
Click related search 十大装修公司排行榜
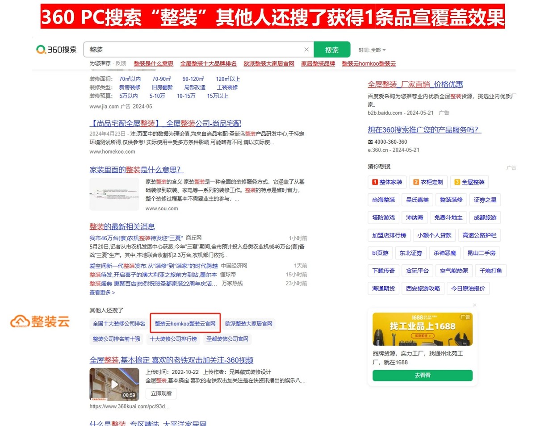point(173,339)
